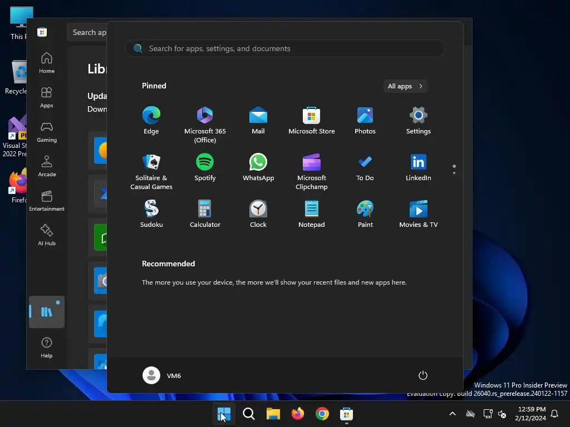The image size is (570, 427).
Task: Open Entertainment section in Microsoft Store
Action: [x=47, y=201]
